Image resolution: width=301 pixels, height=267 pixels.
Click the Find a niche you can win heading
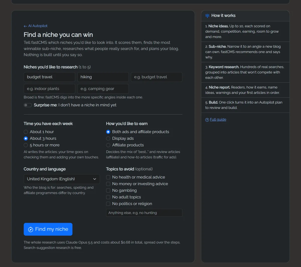(x=58, y=35)
